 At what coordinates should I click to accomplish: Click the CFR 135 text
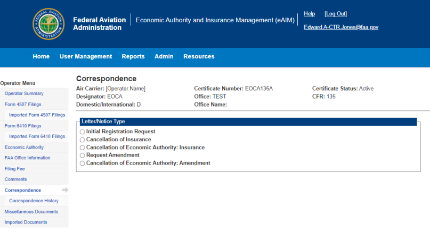pyautogui.click(x=323, y=97)
